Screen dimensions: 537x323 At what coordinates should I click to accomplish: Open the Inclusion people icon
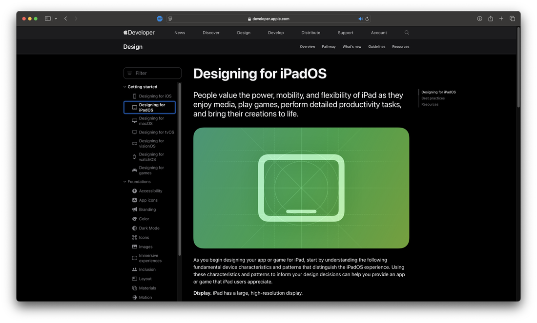click(x=134, y=269)
